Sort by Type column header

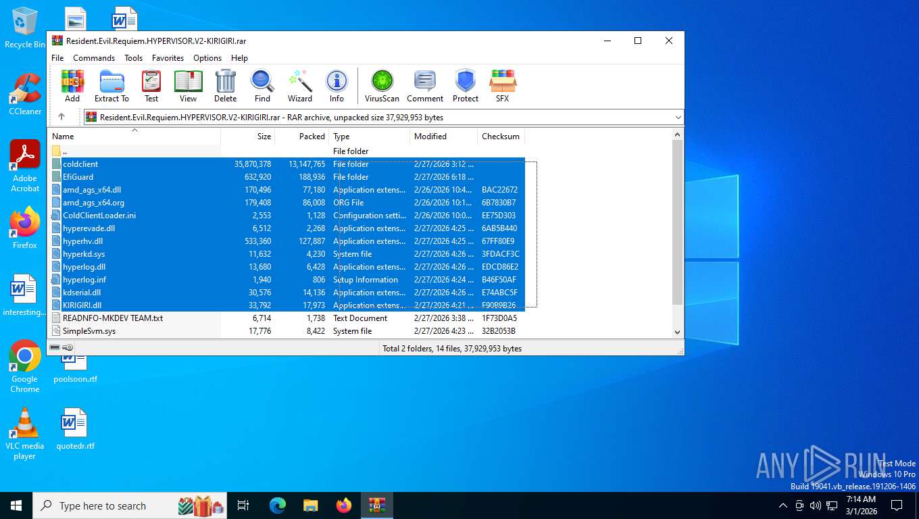pos(370,137)
